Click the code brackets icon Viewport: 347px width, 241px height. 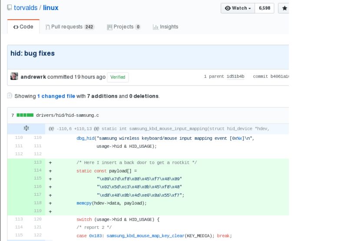point(16,27)
